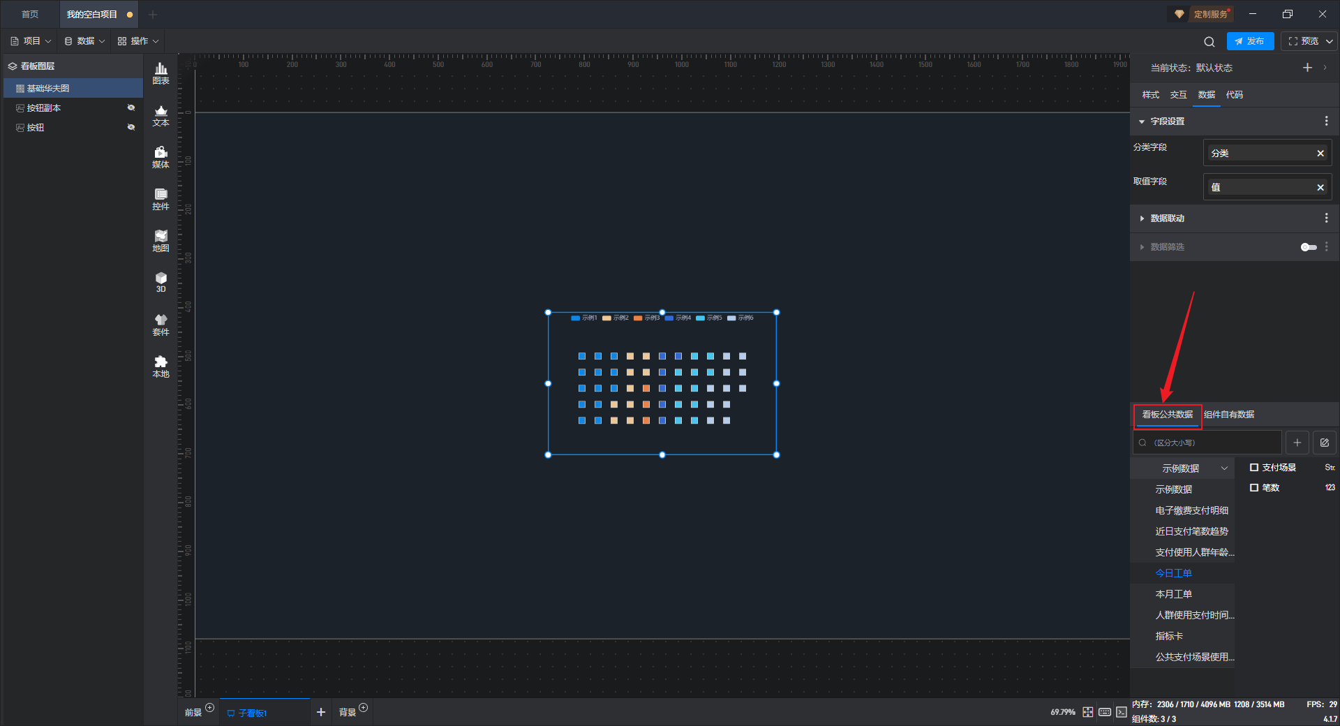
Task: Switch to the 样式 tab
Action: (x=1150, y=95)
